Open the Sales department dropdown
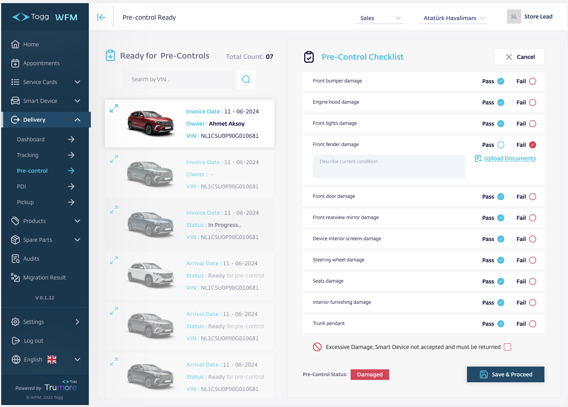568x407 pixels. pyautogui.click(x=380, y=18)
